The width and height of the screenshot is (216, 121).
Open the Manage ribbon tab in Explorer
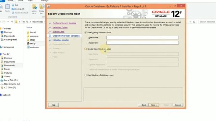tap(45, 1)
